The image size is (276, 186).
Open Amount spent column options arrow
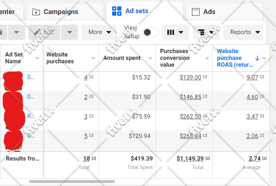[x=150, y=58]
